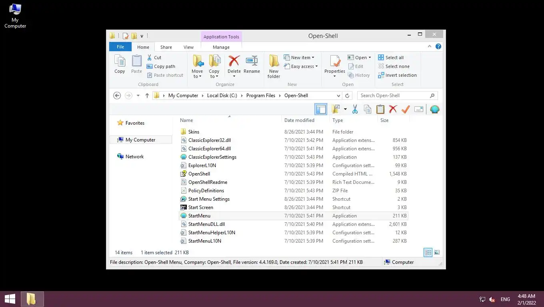
Task: Open the Move to menu
Action: tap(197, 66)
